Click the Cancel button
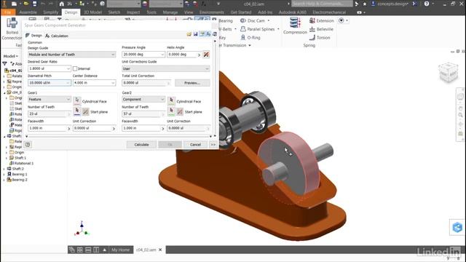466x262 pixels. point(195,145)
